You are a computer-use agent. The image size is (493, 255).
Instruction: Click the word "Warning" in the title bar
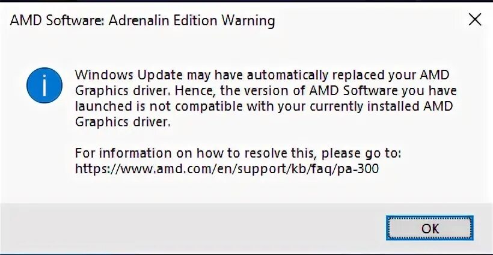click(x=246, y=21)
